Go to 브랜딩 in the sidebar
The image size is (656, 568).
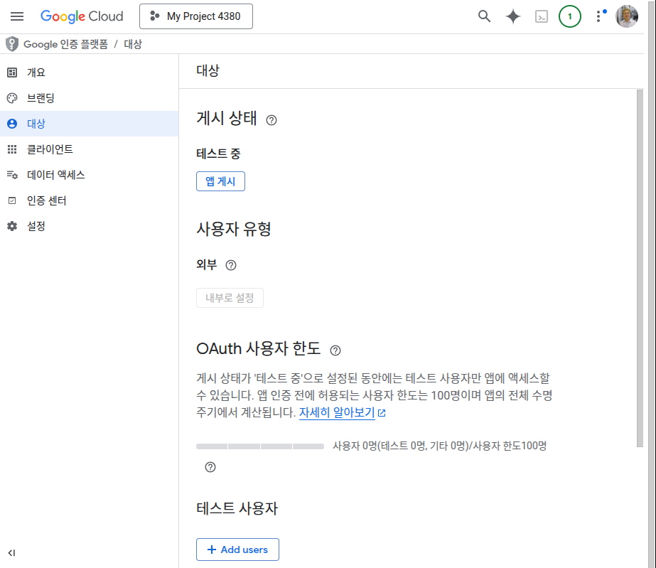coord(41,98)
